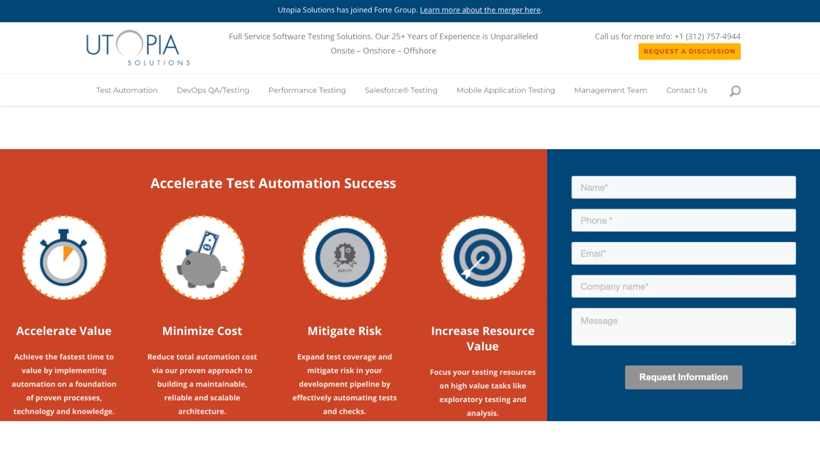Click the Request Information button

683,377
